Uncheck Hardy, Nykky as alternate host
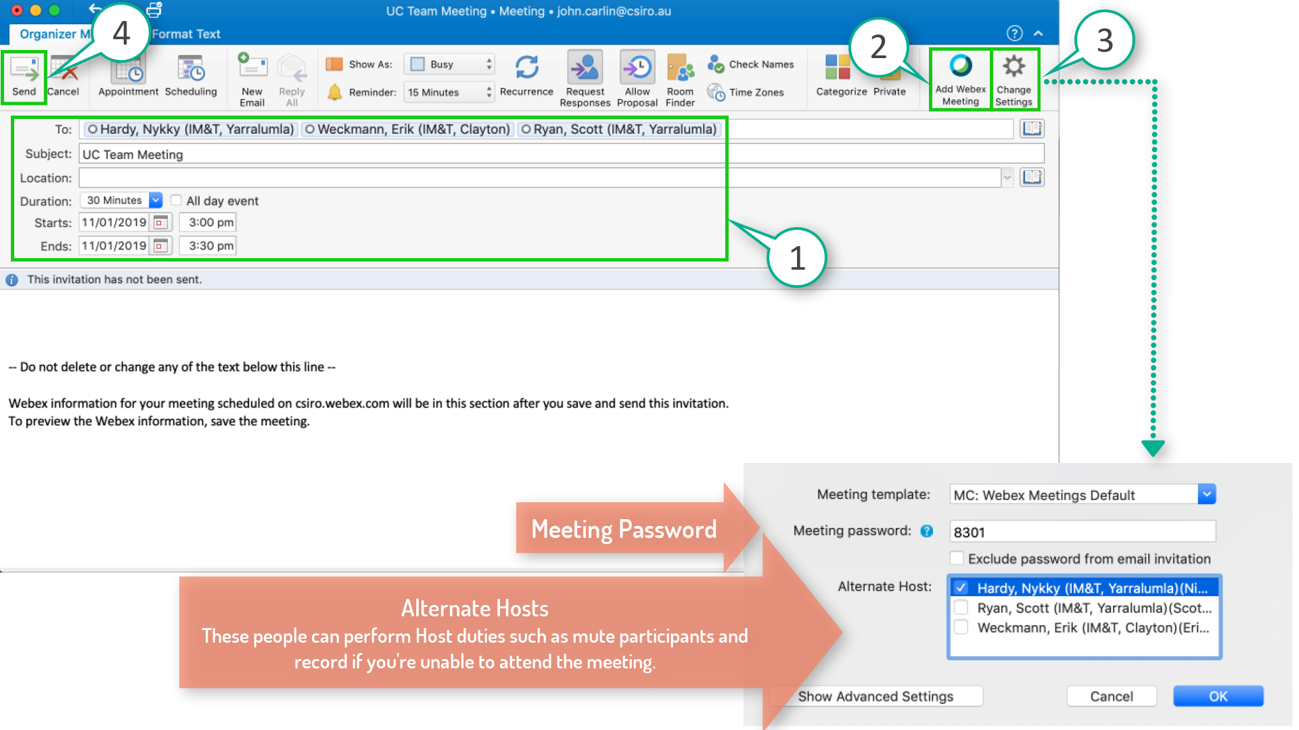Screen dimensions: 1299x730 pos(961,587)
